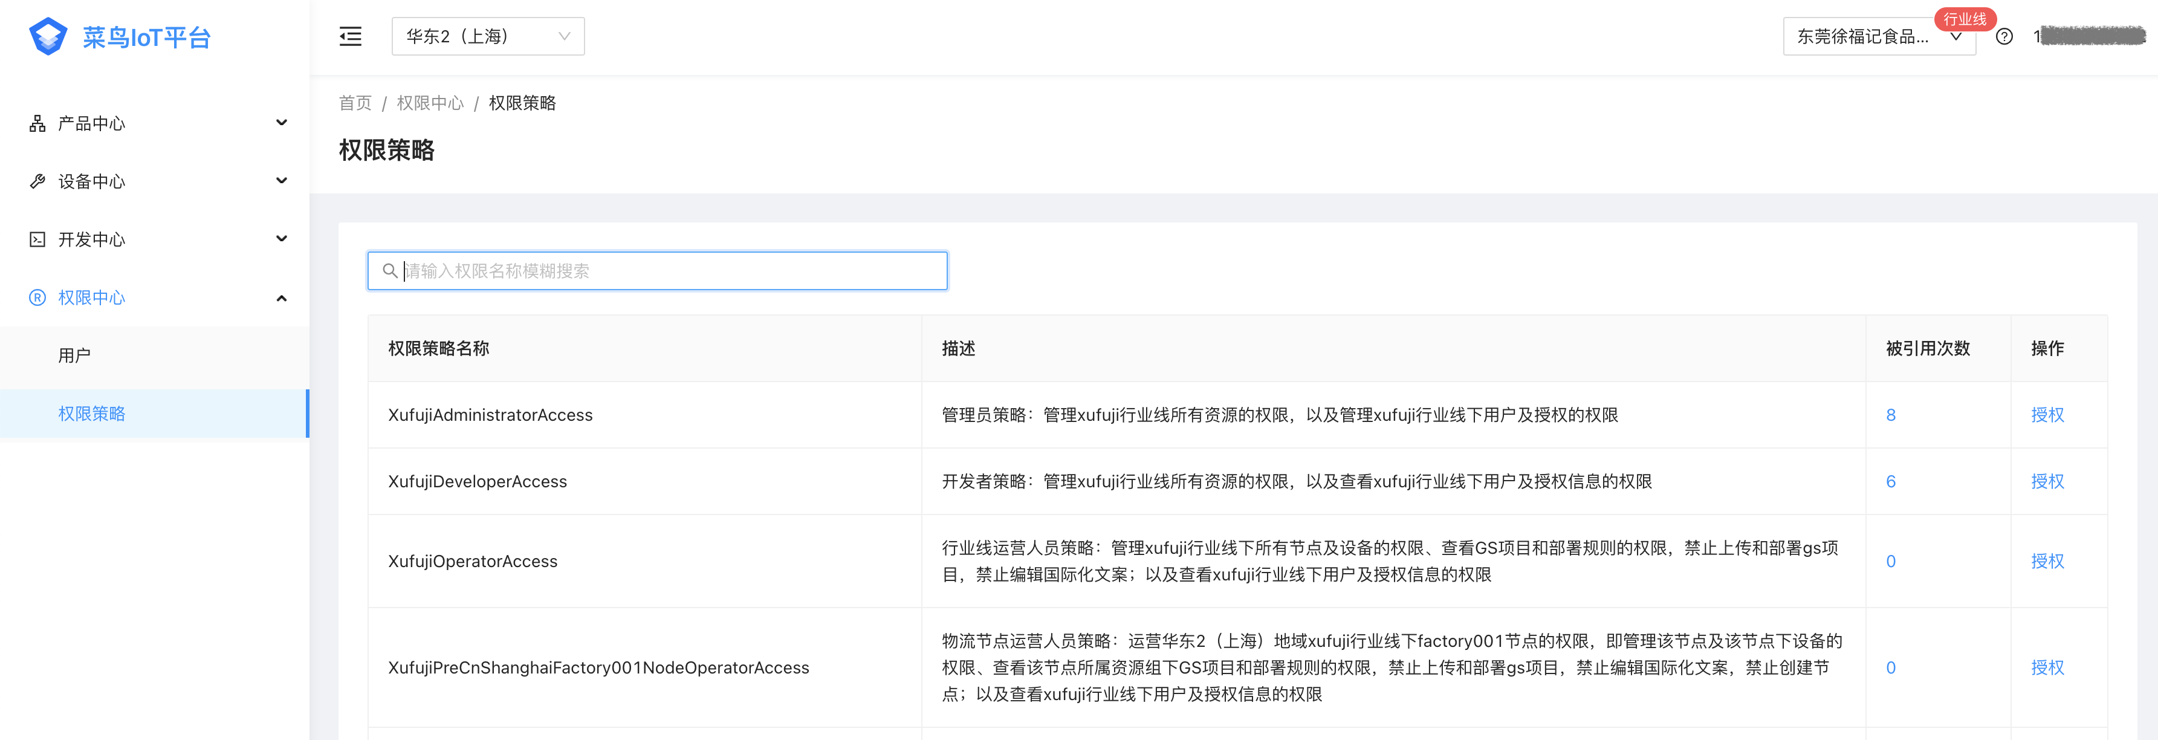Click 授权 for XufujiAdministratorAccess
Screen dimensions: 2158x740
2047,415
